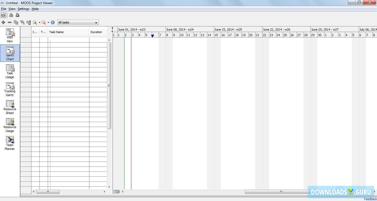Zoom in on the Gantt chart

35,22
